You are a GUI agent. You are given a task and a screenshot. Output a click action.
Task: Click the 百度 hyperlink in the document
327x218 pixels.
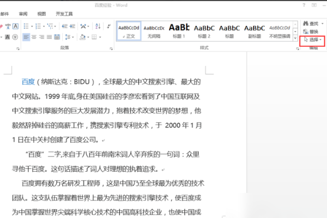click(x=28, y=82)
